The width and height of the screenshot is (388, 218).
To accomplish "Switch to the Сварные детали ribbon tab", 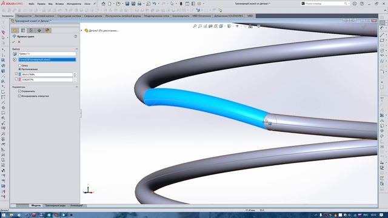I will click(x=93, y=16).
